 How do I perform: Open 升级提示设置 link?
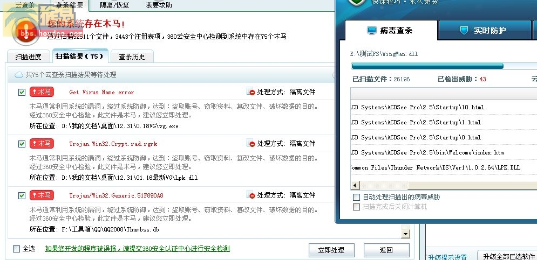click(x=447, y=257)
